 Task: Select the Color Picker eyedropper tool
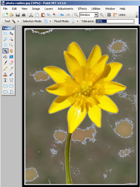coord(11,68)
